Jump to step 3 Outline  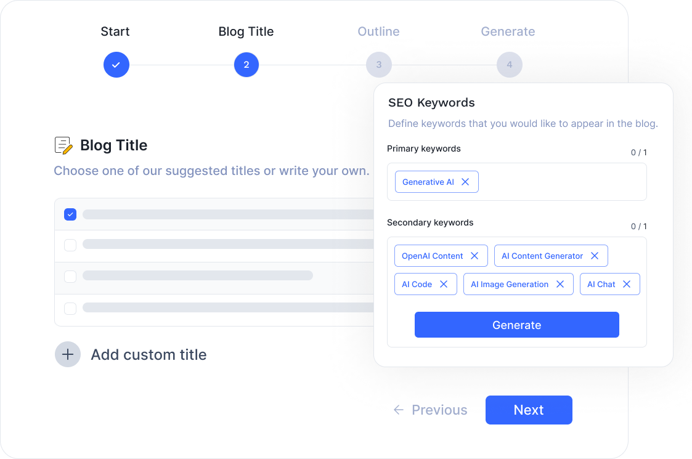pos(378,65)
